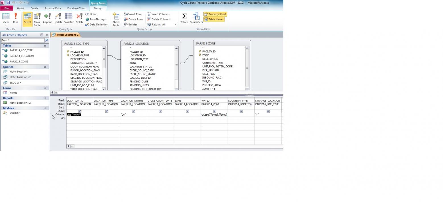443x202 pixels.
Task: Uncheck Show box for LOCATION_ID column
Action: coord(80,111)
